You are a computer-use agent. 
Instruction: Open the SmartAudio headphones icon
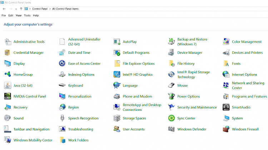click(226, 107)
